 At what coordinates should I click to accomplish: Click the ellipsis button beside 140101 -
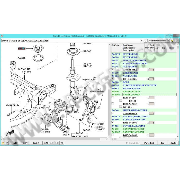121,107
